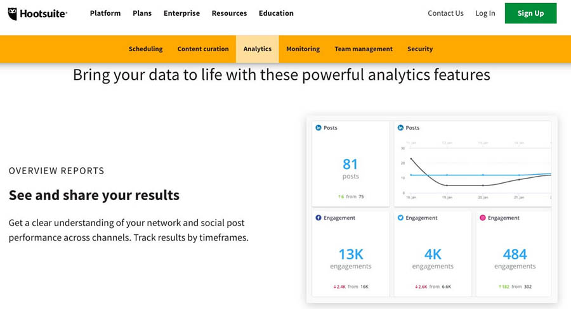571x309 pixels.
Task: Go to the Contact Us page
Action: [x=445, y=13]
